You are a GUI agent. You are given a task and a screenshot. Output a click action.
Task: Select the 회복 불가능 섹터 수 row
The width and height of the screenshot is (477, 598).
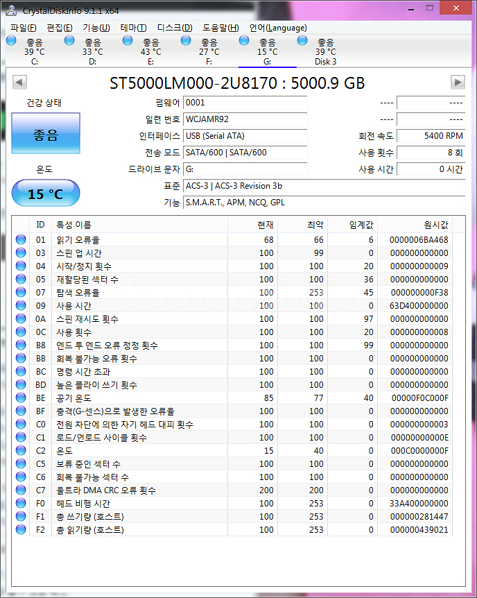click(x=232, y=477)
